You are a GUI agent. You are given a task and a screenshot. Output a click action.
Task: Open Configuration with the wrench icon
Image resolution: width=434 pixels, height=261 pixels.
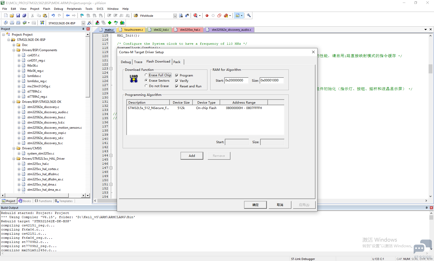tap(249, 16)
